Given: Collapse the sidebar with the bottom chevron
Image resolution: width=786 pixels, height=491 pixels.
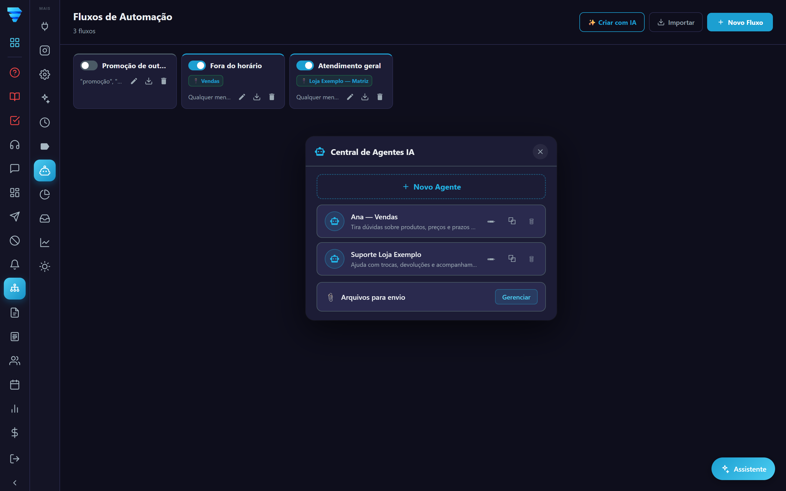Looking at the screenshot, I should [x=15, y=483].
